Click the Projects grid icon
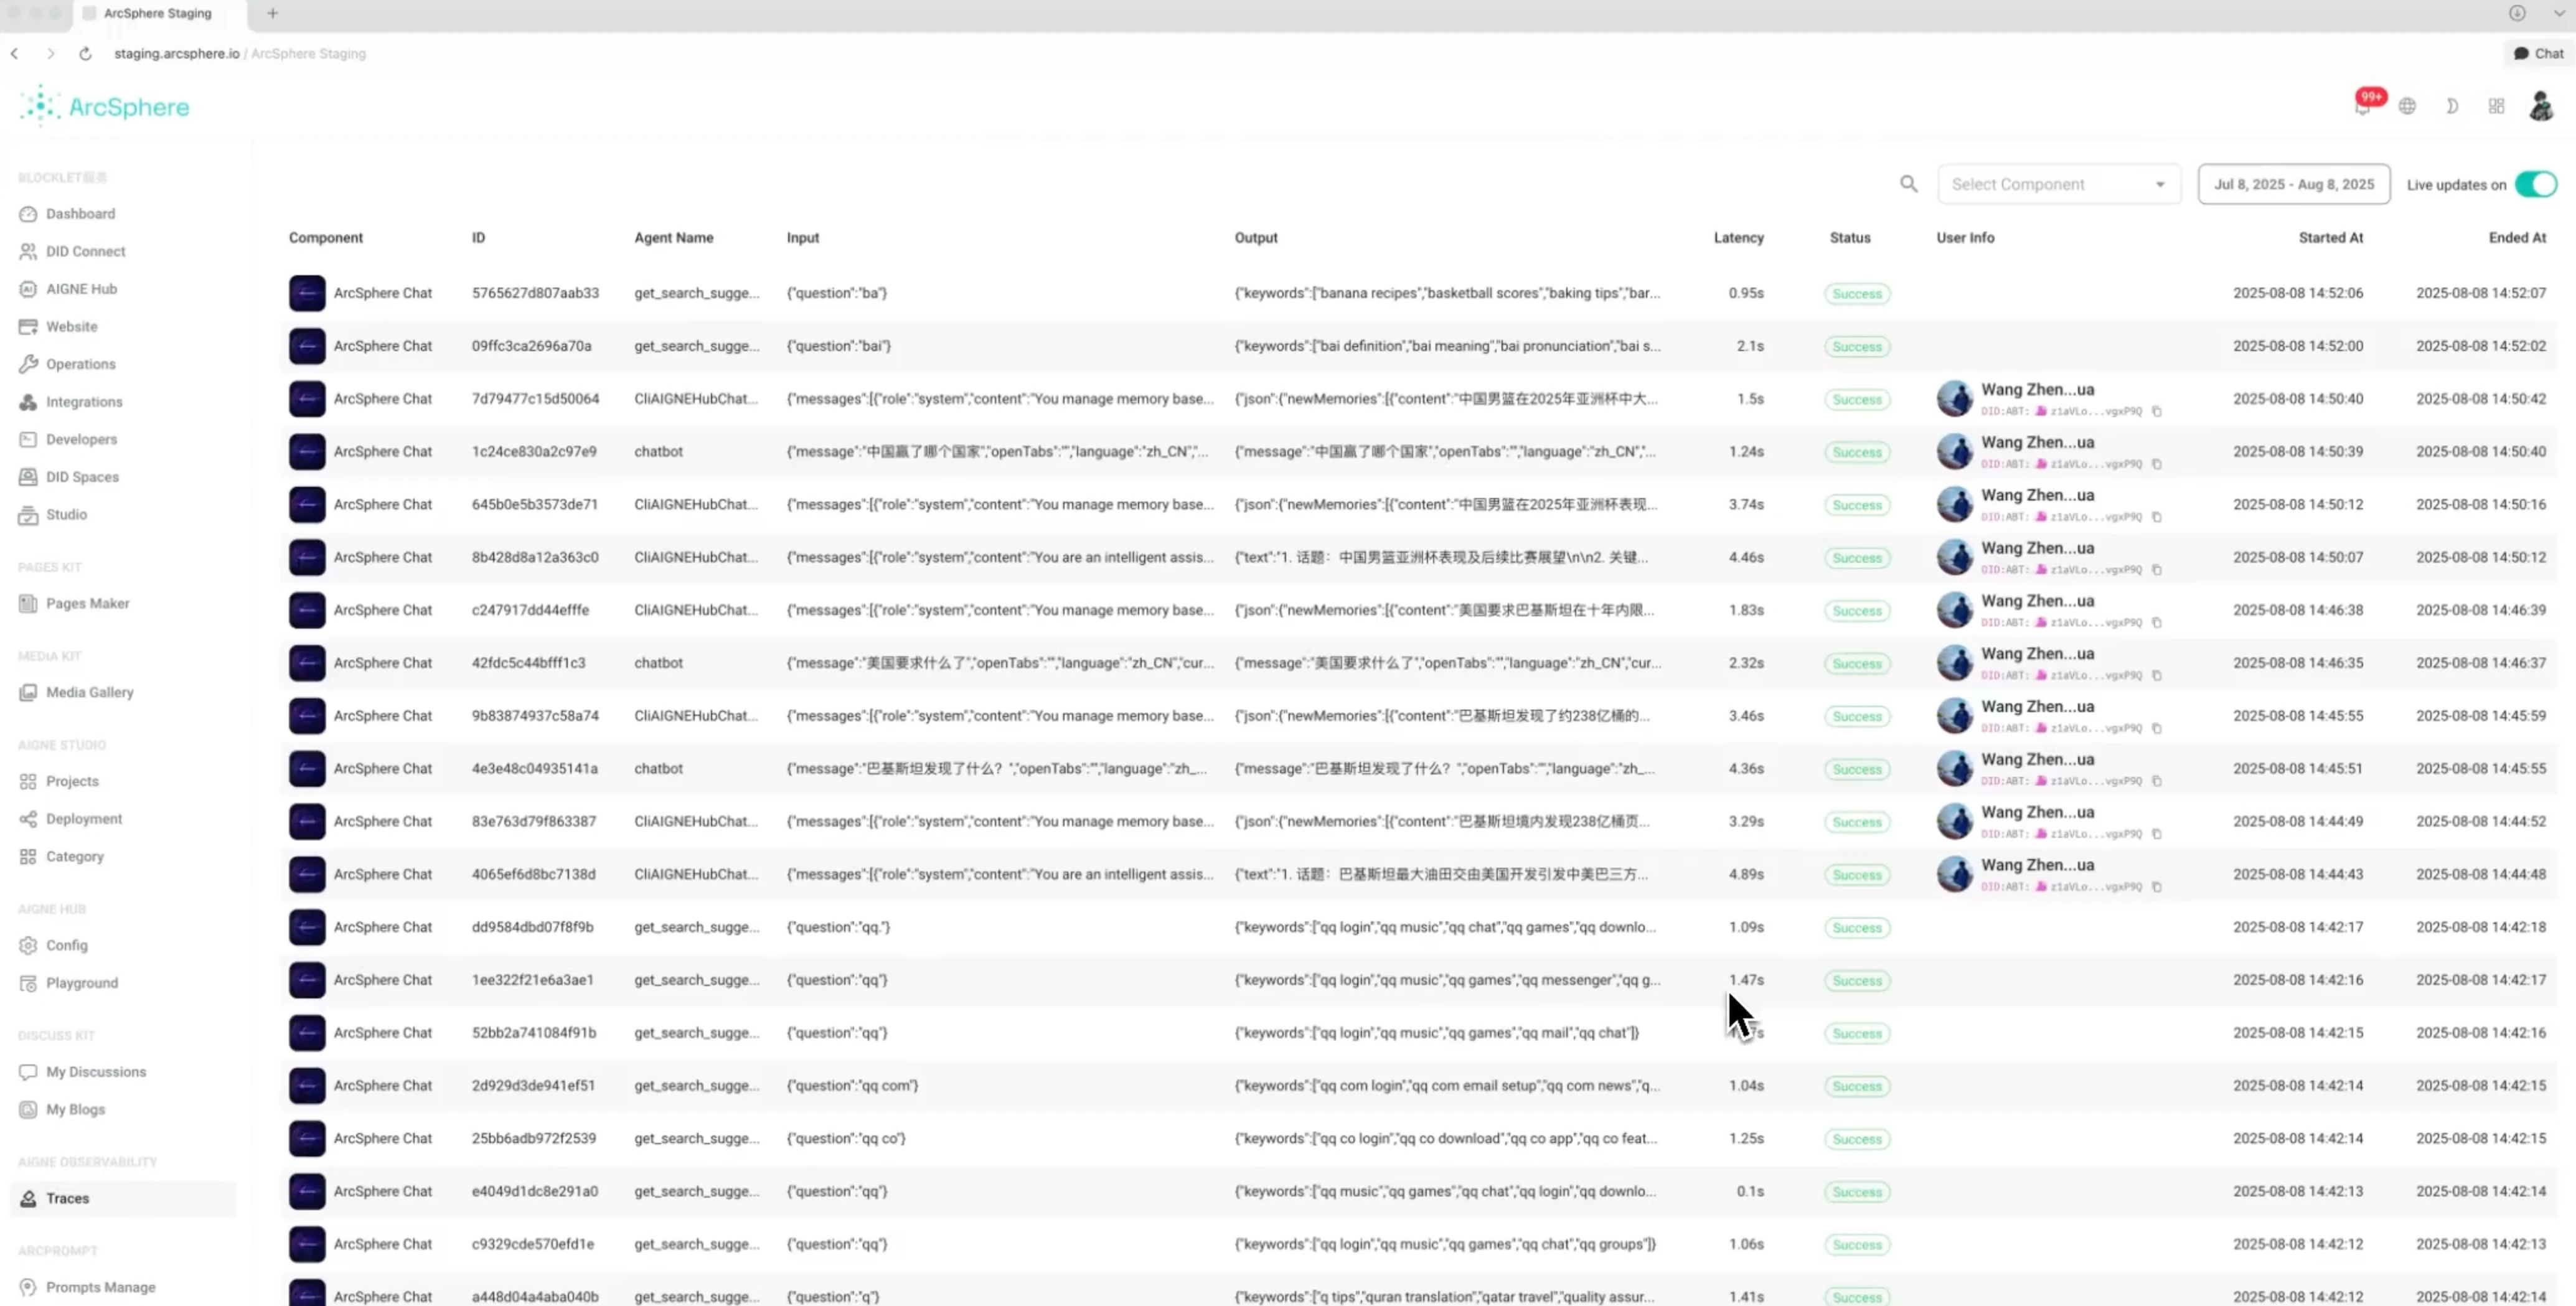Image resolution: width=2576 pixels, height=1306 pixels. point(28,781)
